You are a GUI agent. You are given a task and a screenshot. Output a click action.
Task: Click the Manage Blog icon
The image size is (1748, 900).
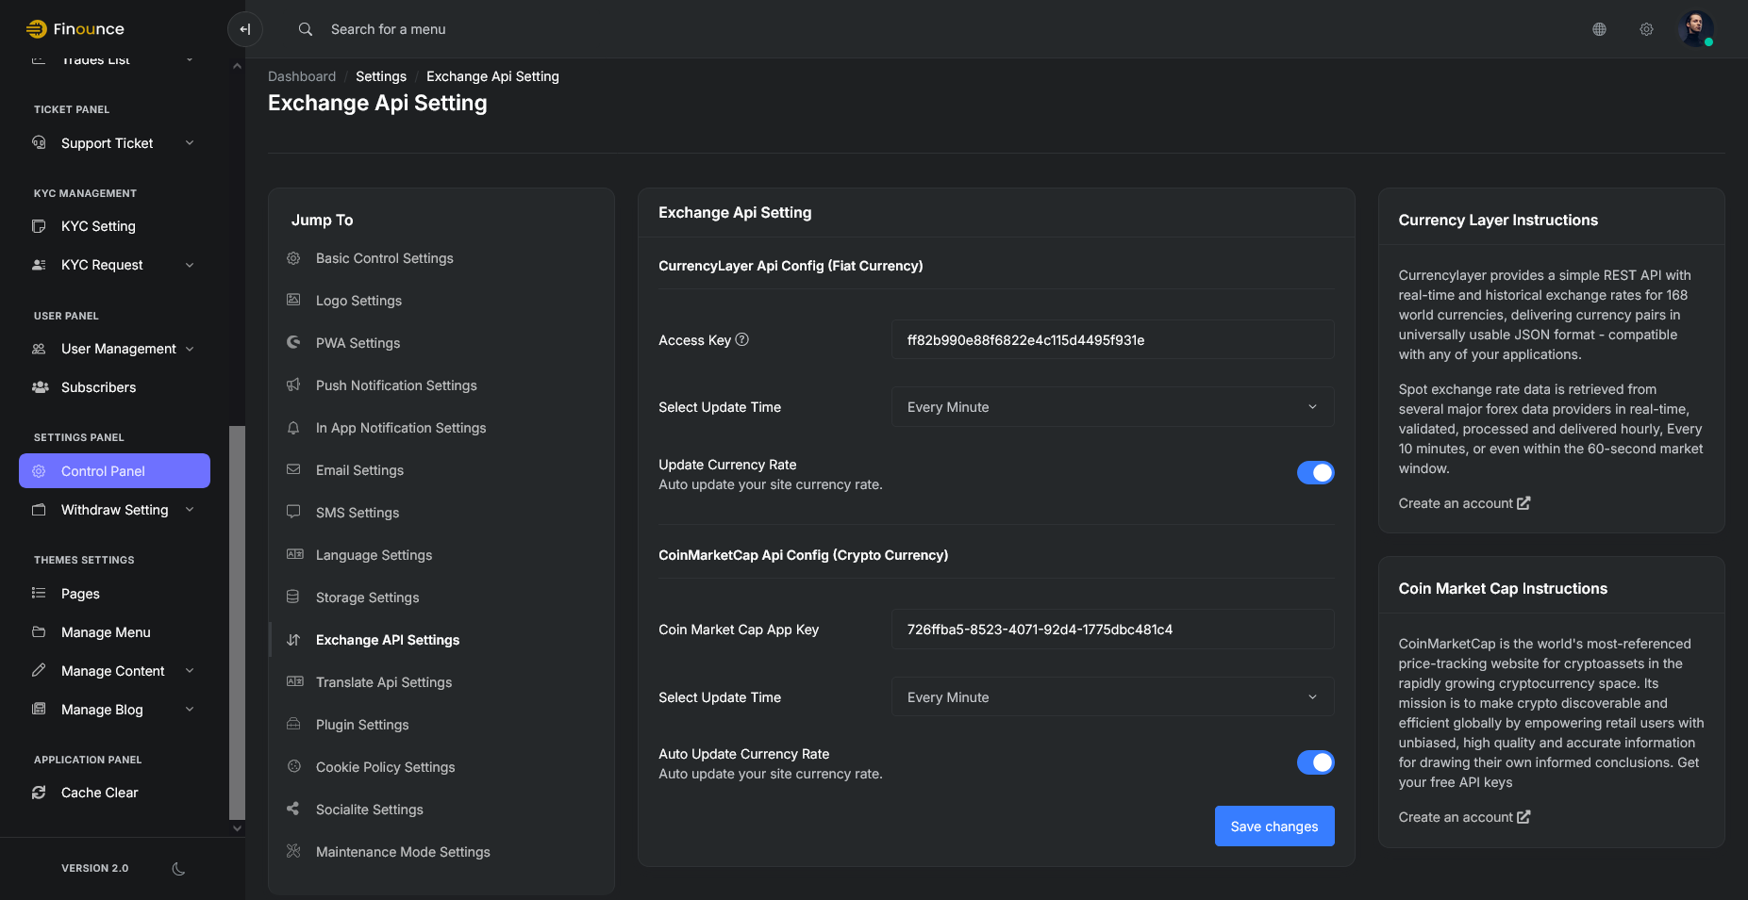[x=39, y=710]
